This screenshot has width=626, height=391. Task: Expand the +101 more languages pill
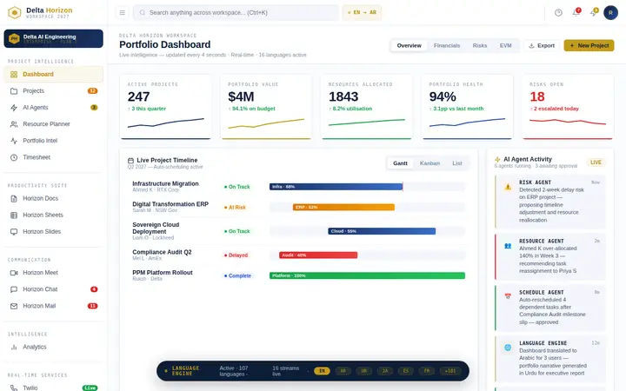(x=450, y=371)
